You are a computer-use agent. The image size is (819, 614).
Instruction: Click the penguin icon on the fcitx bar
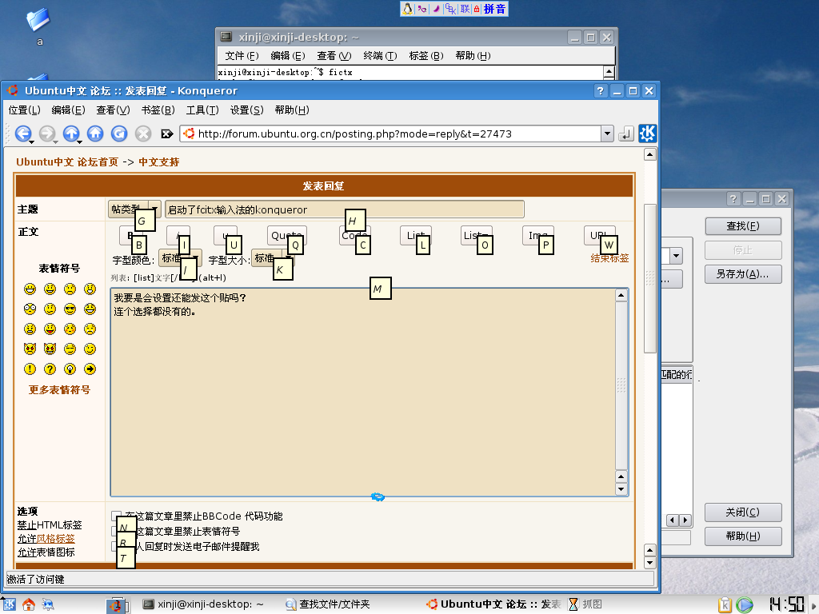[x=407, y=9]
